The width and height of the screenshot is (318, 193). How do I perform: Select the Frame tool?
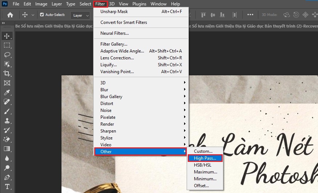pos(7,83)
